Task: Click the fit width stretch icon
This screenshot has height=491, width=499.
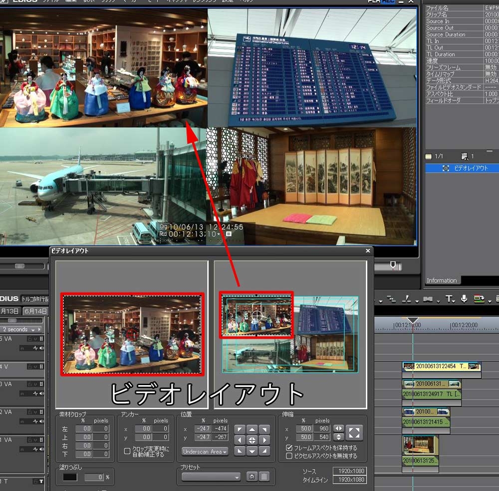Action: (x=338, y=429)
